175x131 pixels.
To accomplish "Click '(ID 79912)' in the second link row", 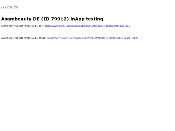I will click(x=26, y=38).
